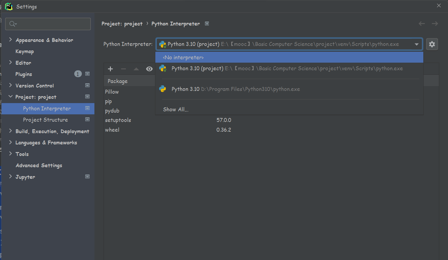Click the project icon next to Jupyter
Screen dimensions: 448x260
click(87, 177)
